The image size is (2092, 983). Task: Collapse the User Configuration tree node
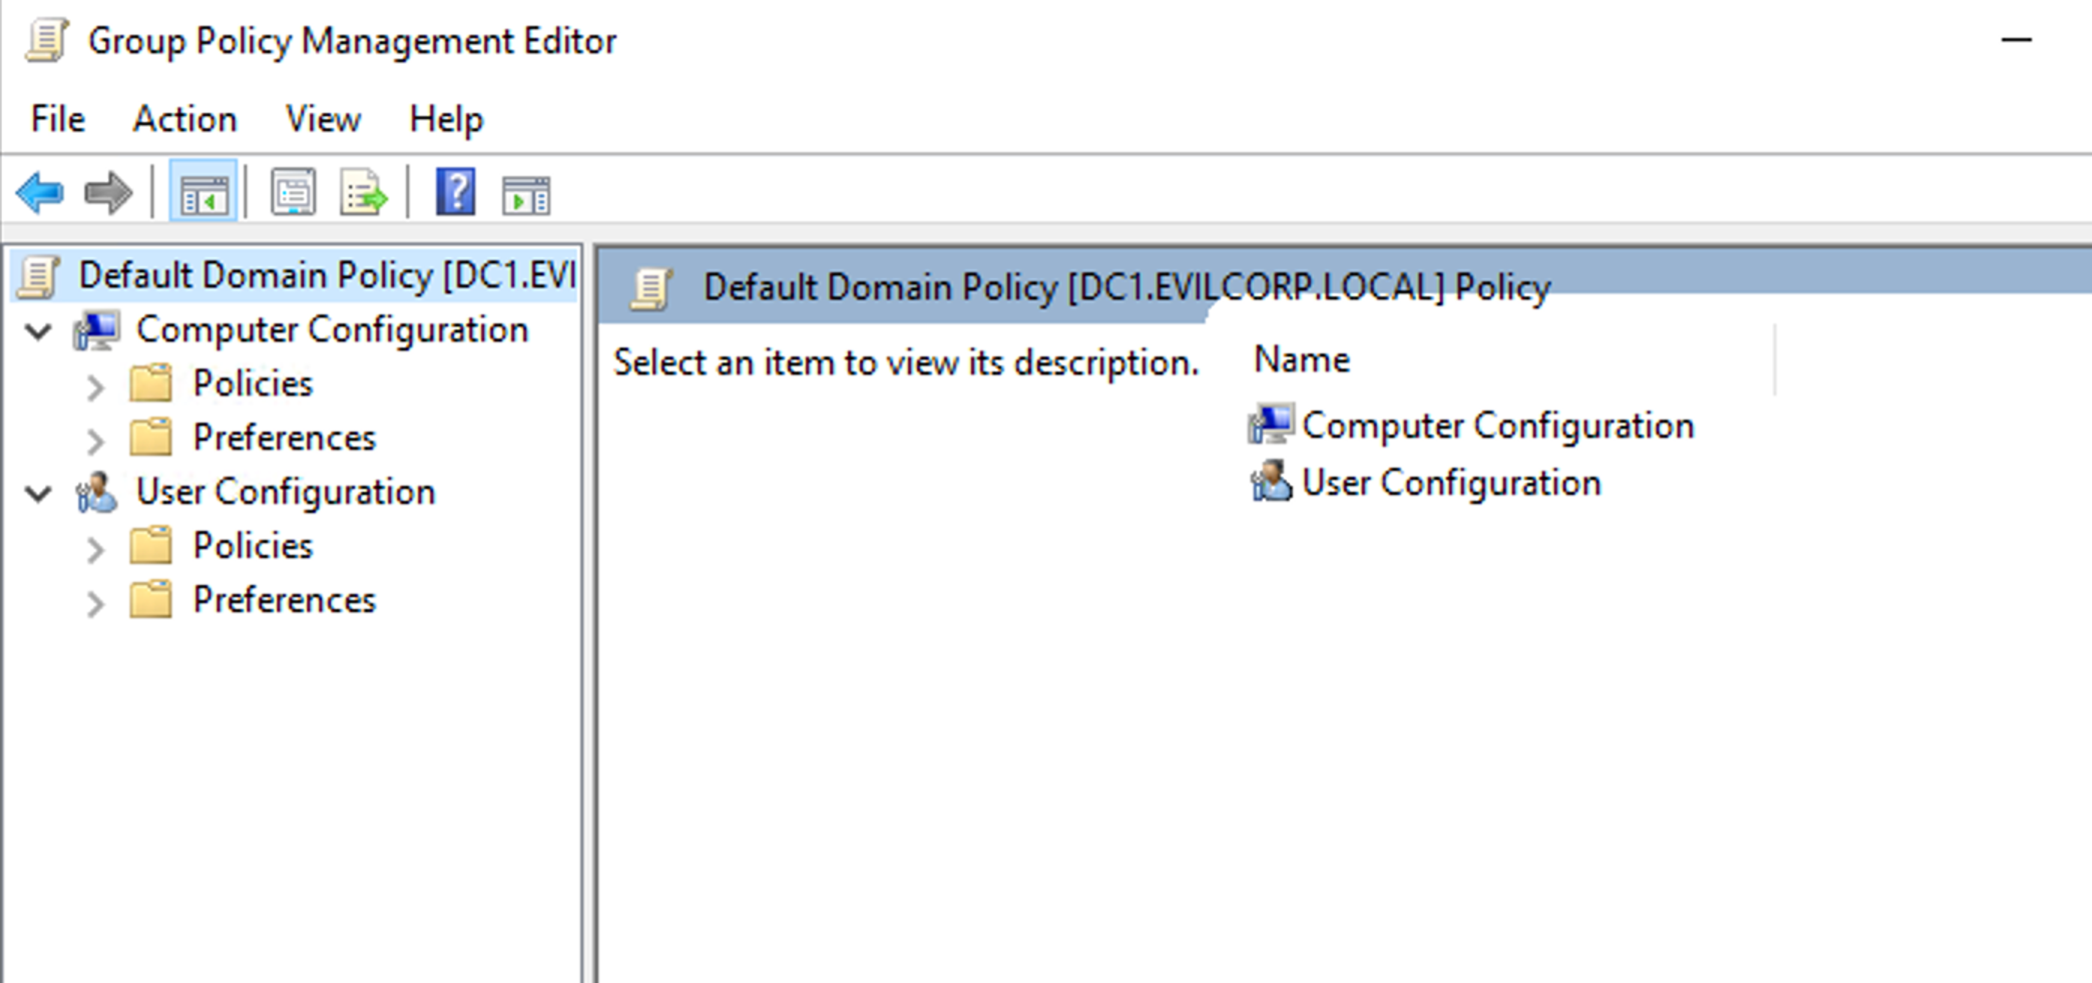pyautogui.click(x=38, y=493)
